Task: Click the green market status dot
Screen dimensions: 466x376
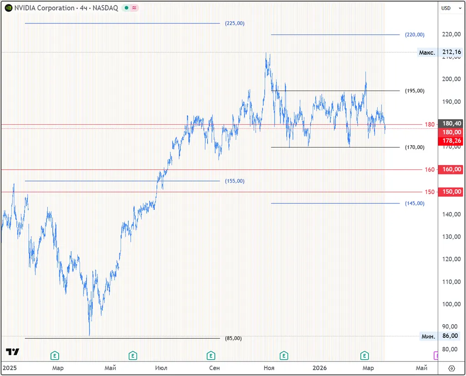Action: click(127, 8)
